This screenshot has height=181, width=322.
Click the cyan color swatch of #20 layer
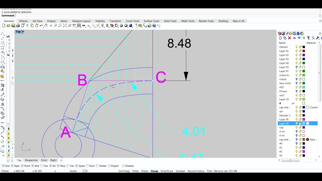point(304,87)
